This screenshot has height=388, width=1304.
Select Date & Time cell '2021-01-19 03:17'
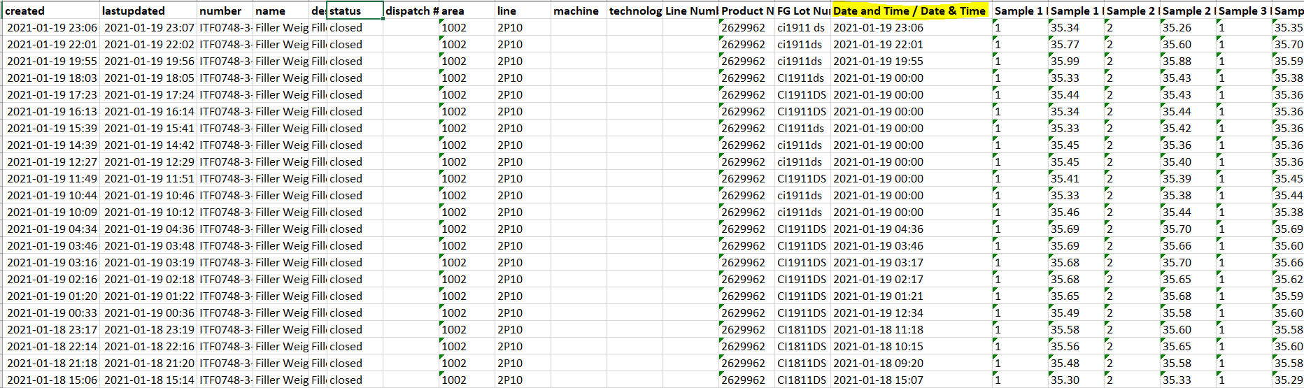tap(912, 262)
